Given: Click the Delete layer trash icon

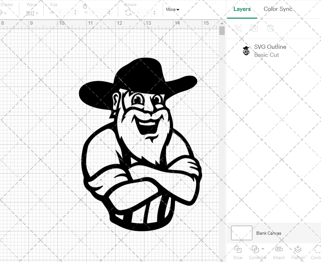Looking at the screenshot, I should (x=270, y=28).
